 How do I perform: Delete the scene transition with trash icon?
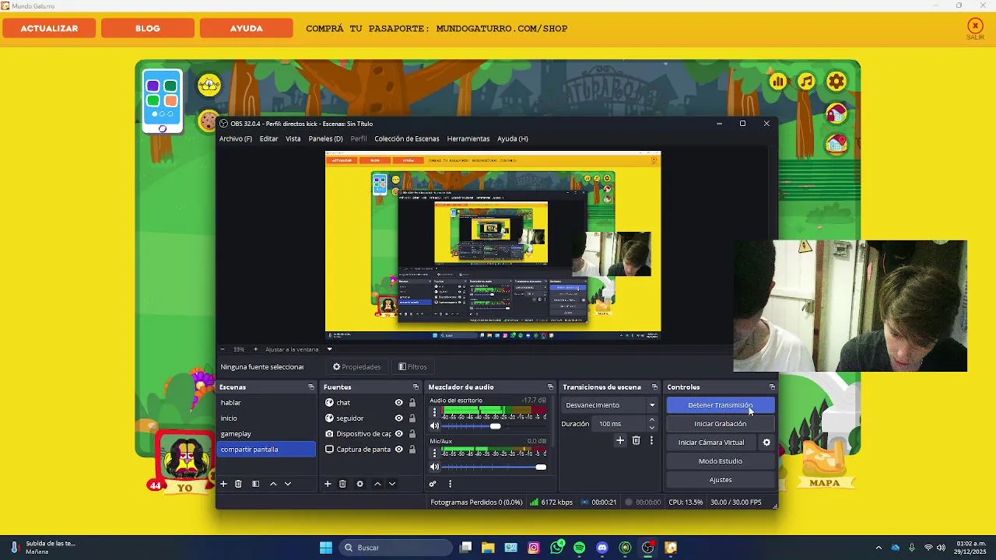(636, 440)
